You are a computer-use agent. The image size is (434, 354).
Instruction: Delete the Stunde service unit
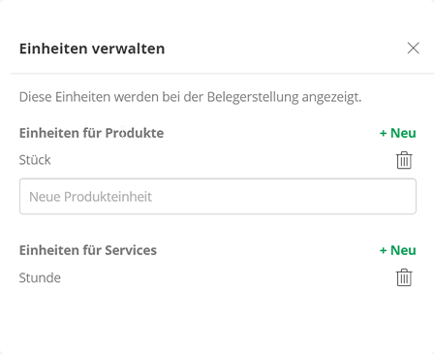(404, 277)
